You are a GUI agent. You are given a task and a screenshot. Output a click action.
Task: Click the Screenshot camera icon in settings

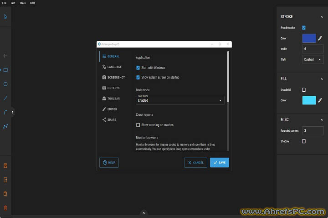click(104, 77)
